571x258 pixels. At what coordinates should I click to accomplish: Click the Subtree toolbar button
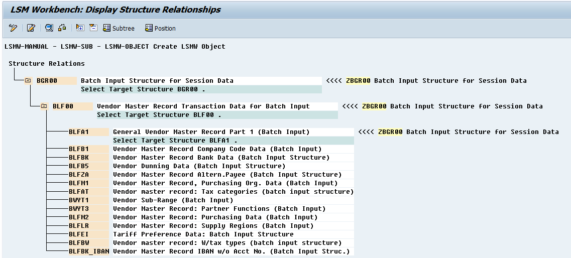(x=119, y=28)
